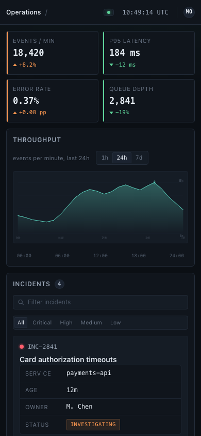Filter incidents by Critical severity
The image size is (201, 436).
[42, 322]
